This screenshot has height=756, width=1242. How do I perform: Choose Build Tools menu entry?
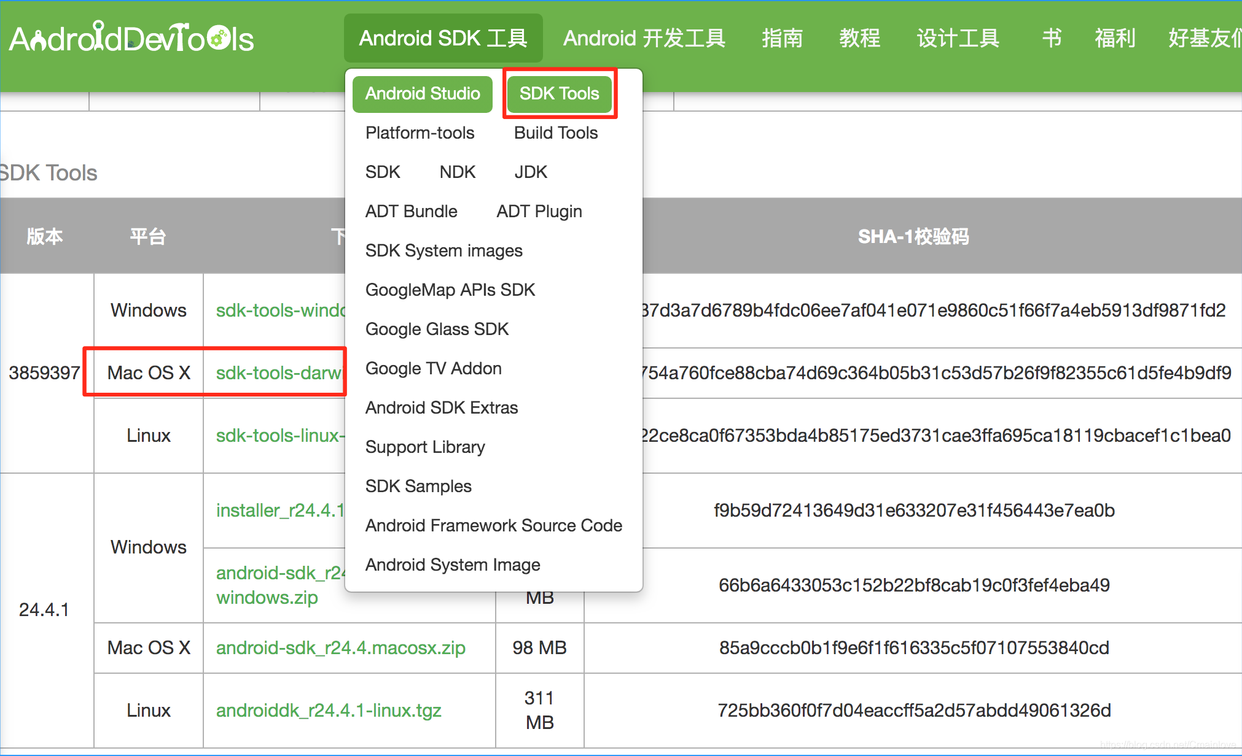click(556, 133)
